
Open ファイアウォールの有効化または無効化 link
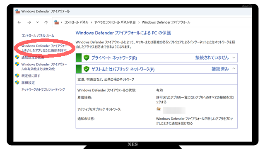44,67
